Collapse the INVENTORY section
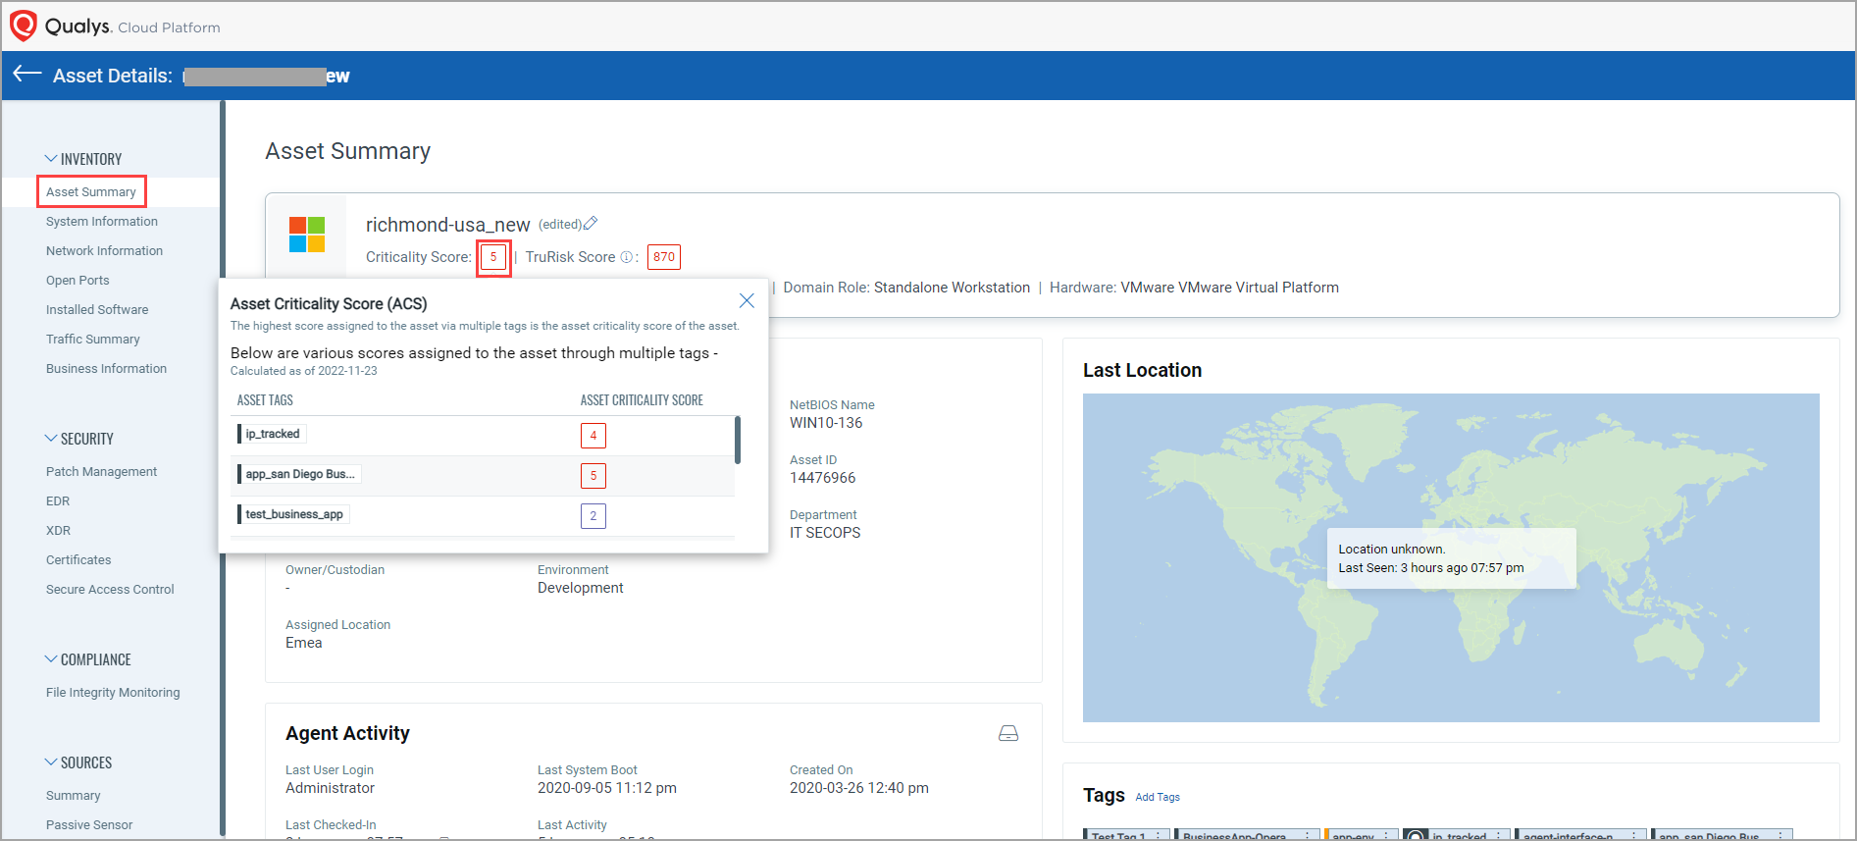 pyautogui.click(x=51, y=158)
